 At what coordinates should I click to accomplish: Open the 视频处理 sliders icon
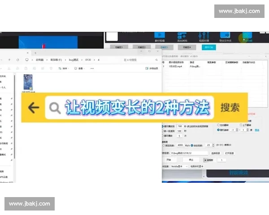point(204,36)
